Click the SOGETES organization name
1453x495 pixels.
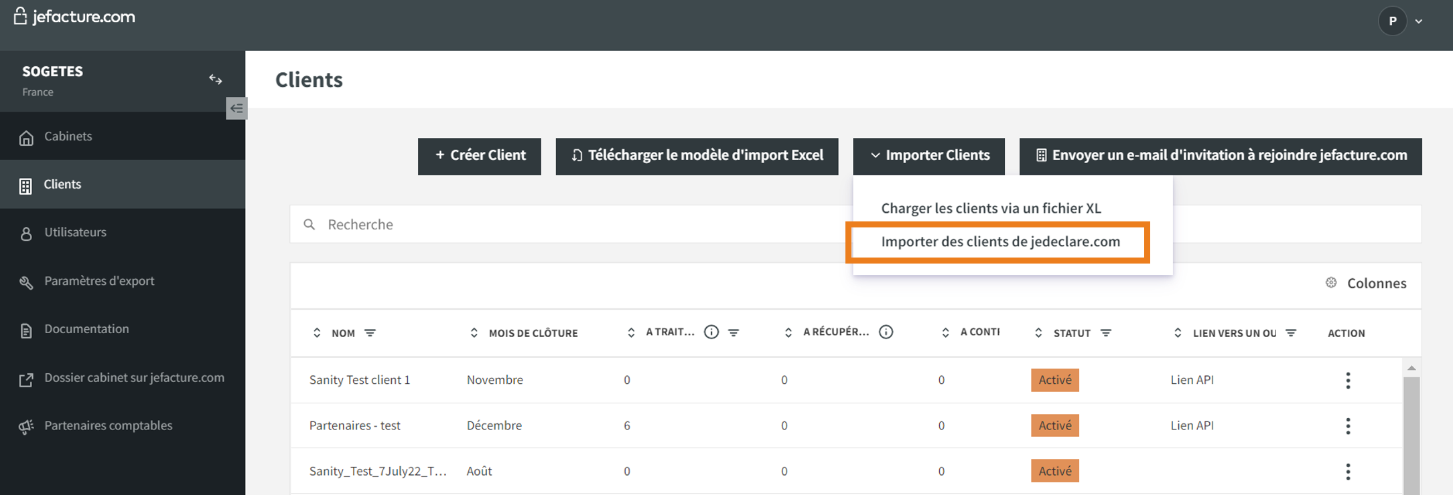coord(52,72)
